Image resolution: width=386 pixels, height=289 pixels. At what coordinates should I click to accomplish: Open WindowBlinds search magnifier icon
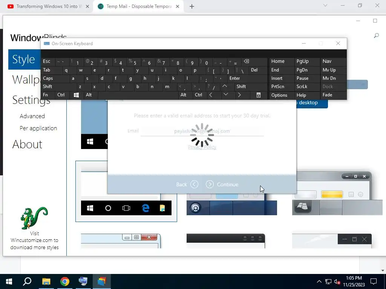[376, 36]
